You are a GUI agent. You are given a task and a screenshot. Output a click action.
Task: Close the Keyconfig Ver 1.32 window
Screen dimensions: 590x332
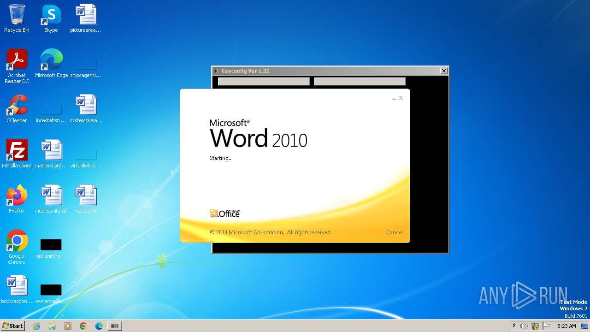tap(443, 71)
